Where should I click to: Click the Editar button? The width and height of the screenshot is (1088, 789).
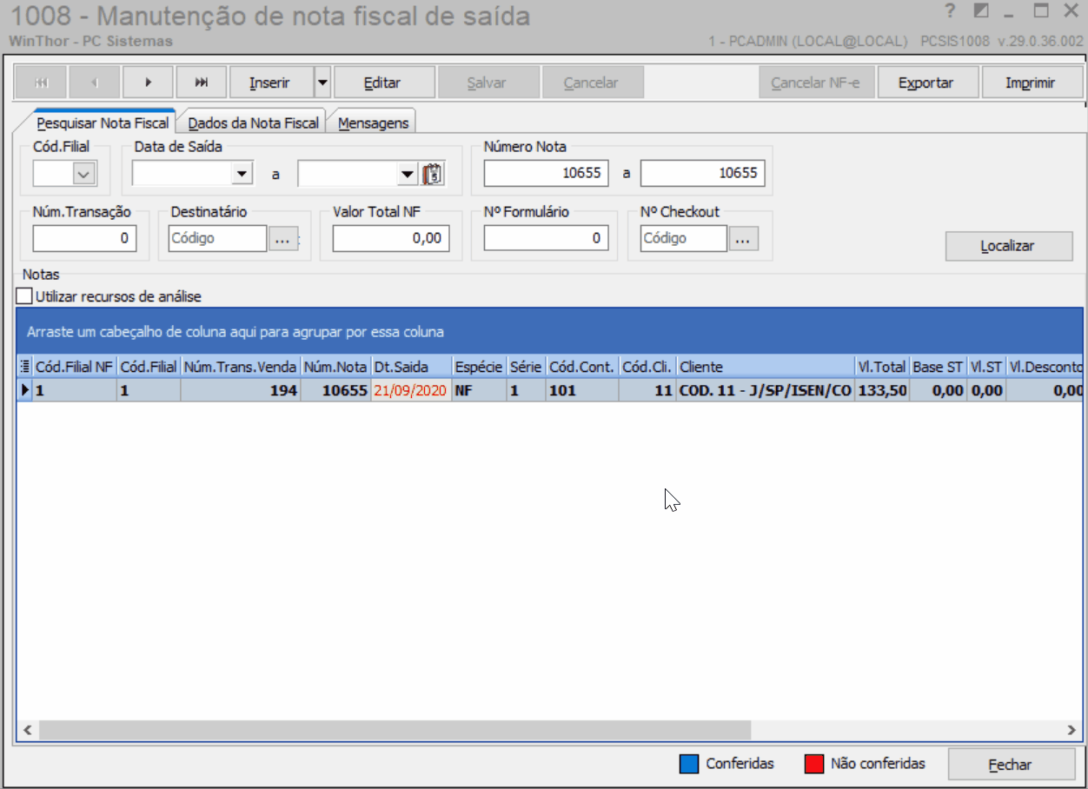click(x=382, y=83)
